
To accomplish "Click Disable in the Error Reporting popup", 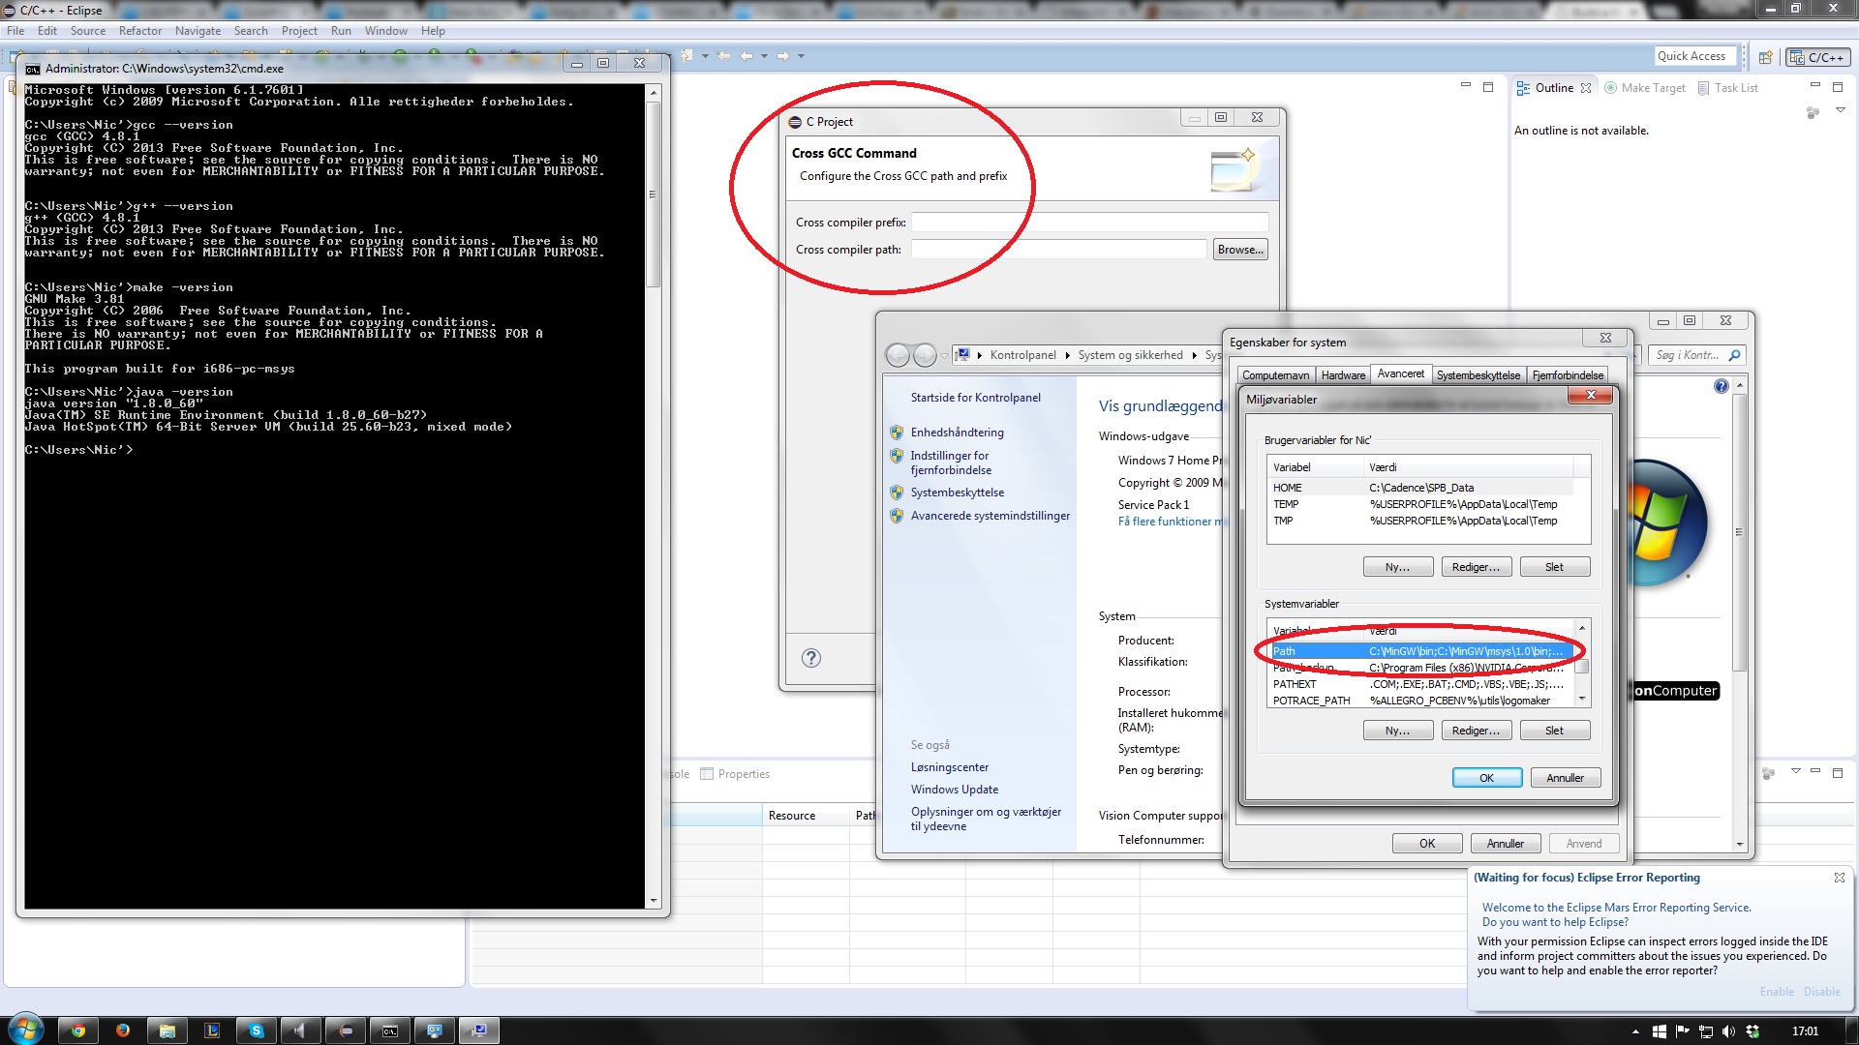I will pyautogui.click(x=1821, y=992).
